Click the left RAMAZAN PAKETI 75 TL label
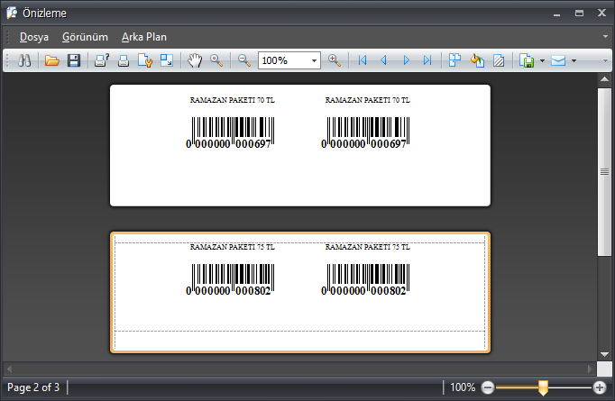This screenshot has width=615, height=401. [232, 247]
